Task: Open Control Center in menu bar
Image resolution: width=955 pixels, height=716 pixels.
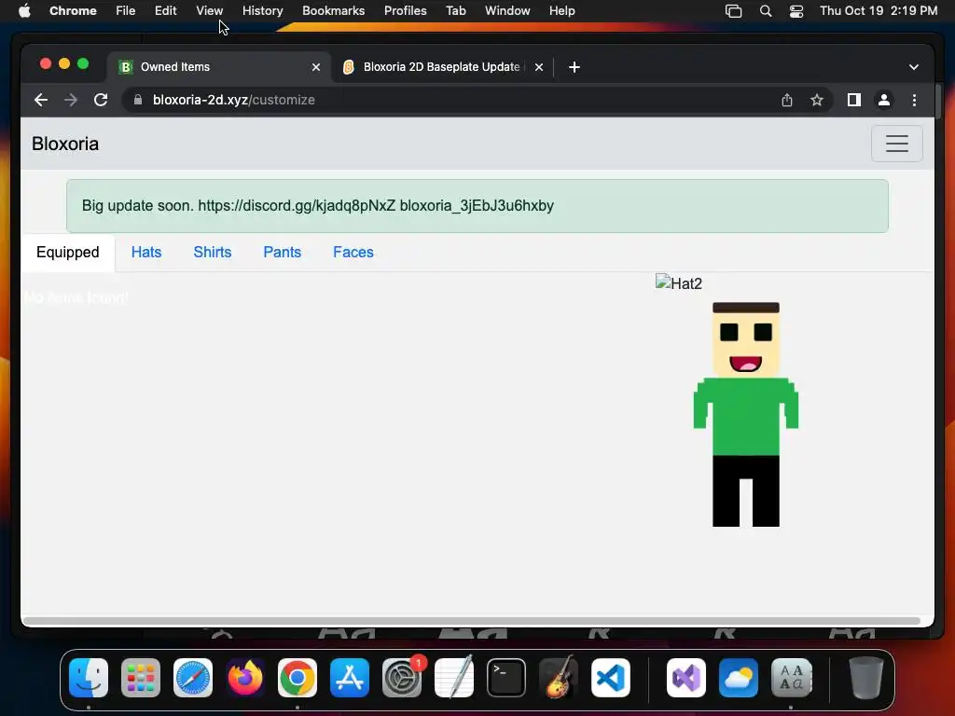Action: pos(796,11)
